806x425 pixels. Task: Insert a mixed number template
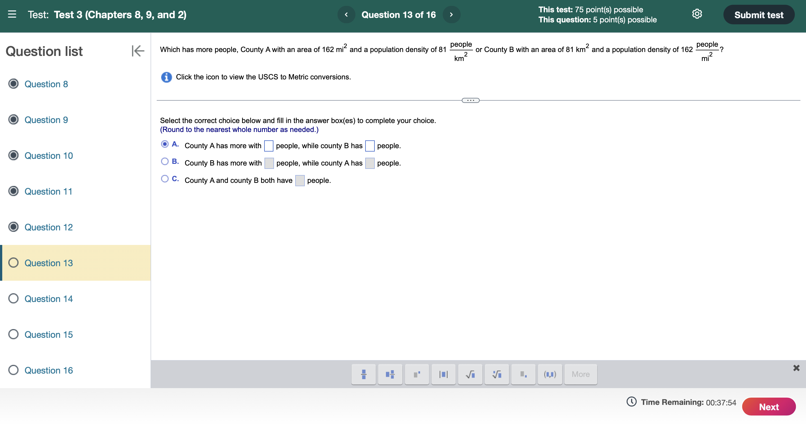coord(390,374)
